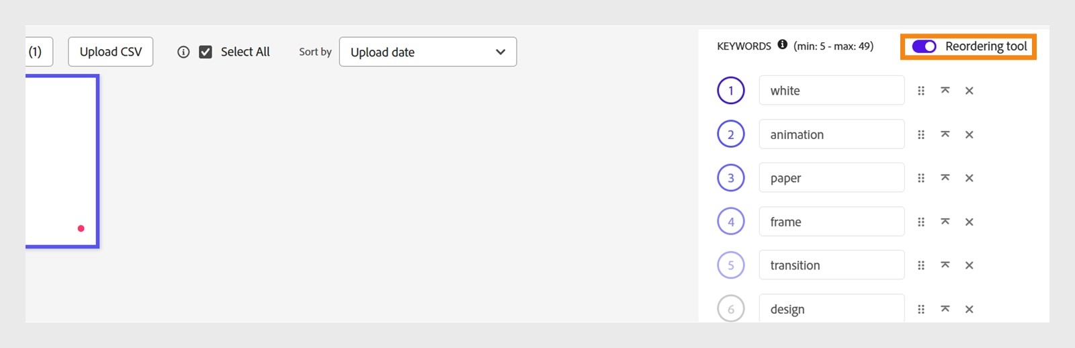Image resolution: width=1075 pixels, height=348 pixels.
Task: Remove the "white" keyword with X icon
Action: [x=969, y=91]
